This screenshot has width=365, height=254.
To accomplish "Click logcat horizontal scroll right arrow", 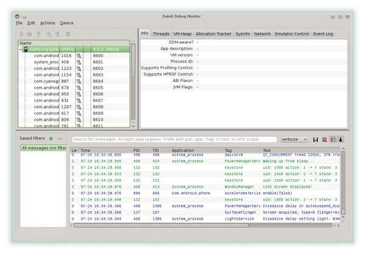I will (x=338, y=225).
